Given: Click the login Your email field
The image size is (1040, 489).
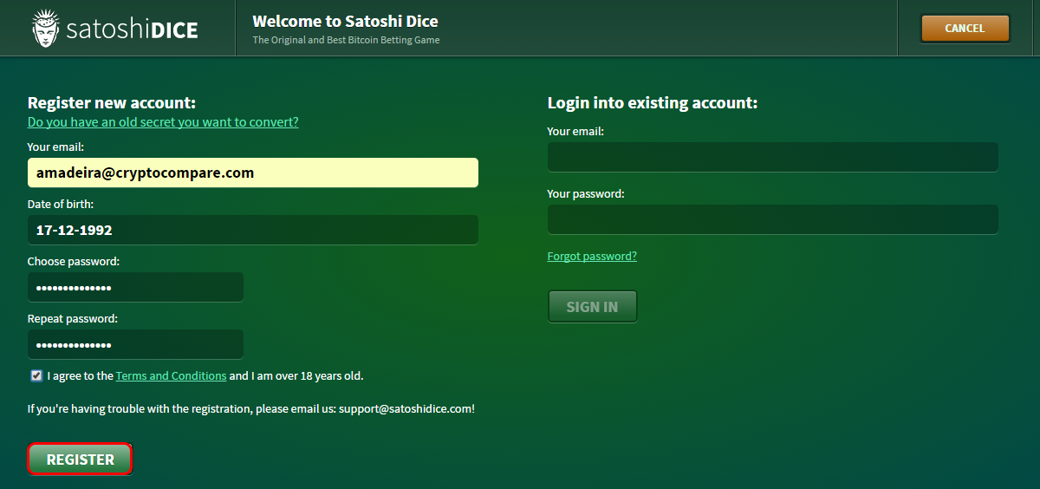Looking at the screenshot, I should coord(773,157).
